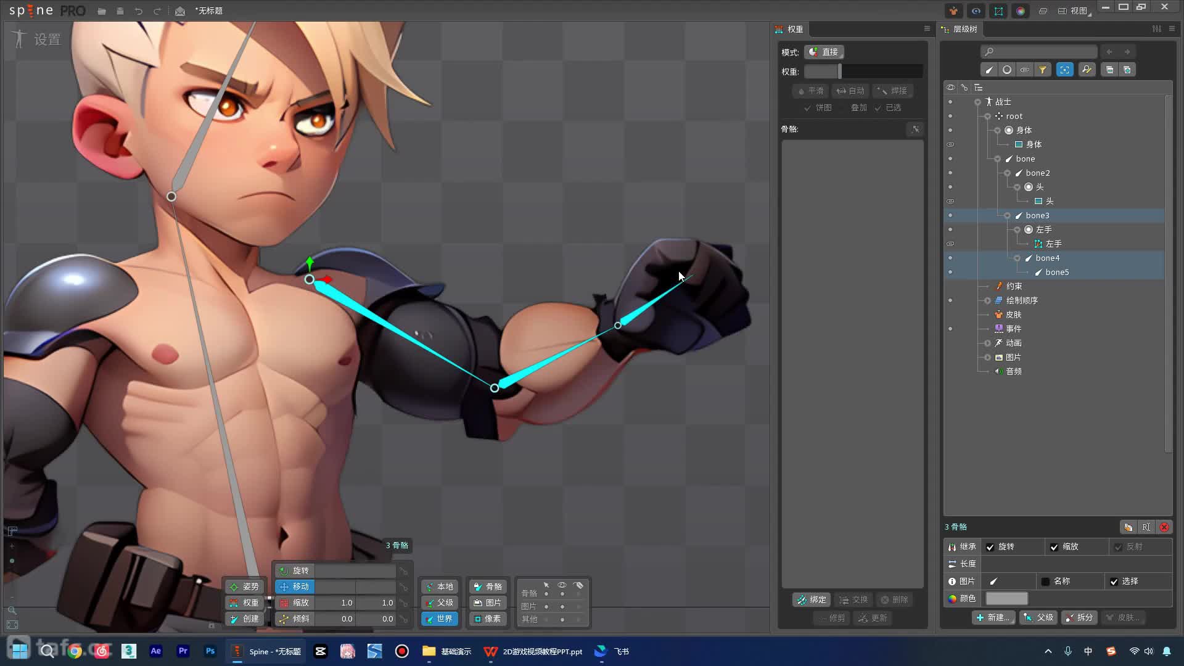Toggle visibility dot for bone4 row
The image size is (1184, 666).
click(950, 258)
